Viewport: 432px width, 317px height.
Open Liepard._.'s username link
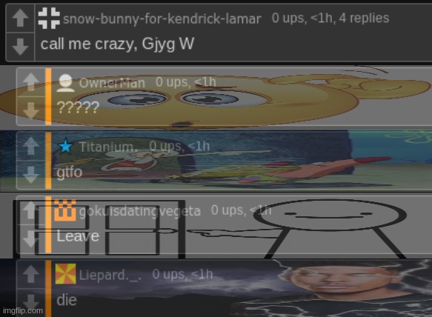click(110, 275)
